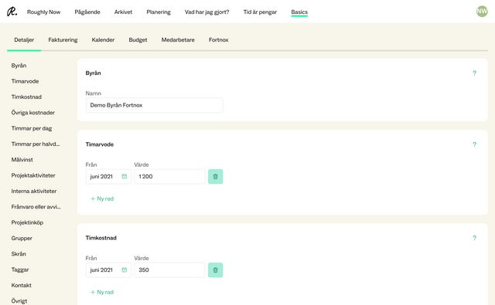
Task: Add a new row under Timarvode
Action: (x=102, y=198)
